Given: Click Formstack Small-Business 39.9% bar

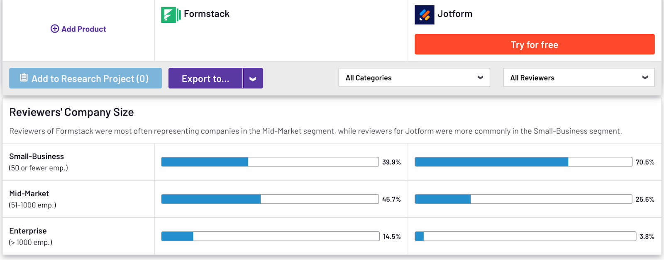Looking at the screenshot, I should tap(270, 162).
